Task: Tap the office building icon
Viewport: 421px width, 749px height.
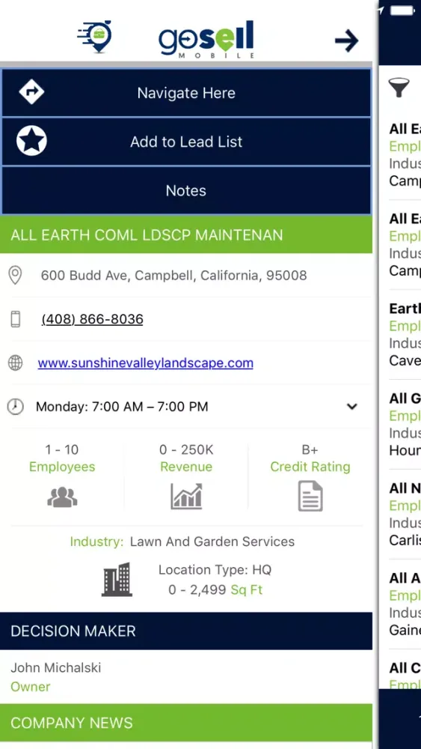Action: click(x=117, y=580)
